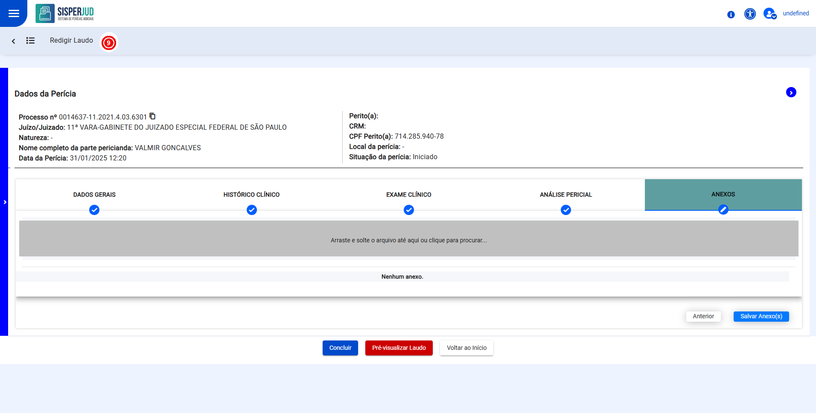
Task: Collapse the Dados da Perícia panel arrow
Action: coord(791,92)
